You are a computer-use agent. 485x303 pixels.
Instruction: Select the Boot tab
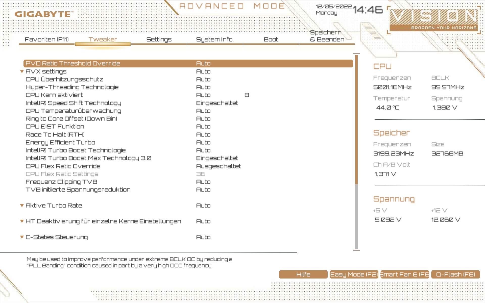click(271, 39)
